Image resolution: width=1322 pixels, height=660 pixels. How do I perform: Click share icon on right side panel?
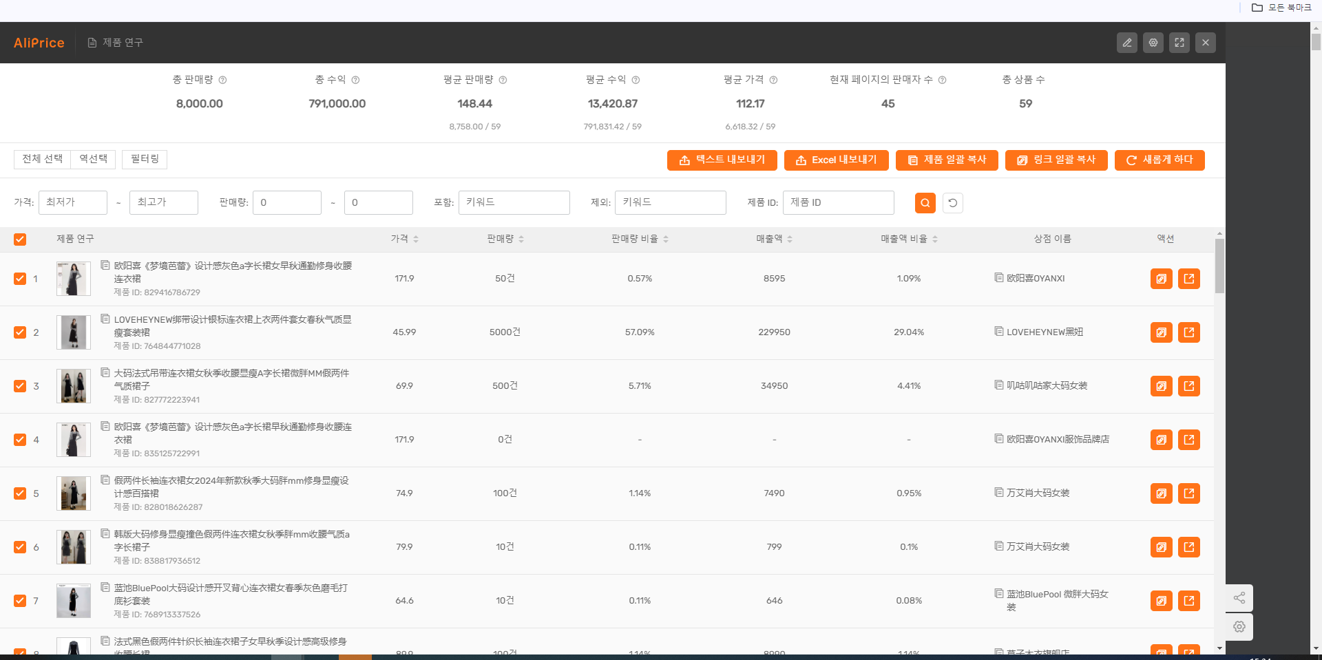(x=1239, y=598)
